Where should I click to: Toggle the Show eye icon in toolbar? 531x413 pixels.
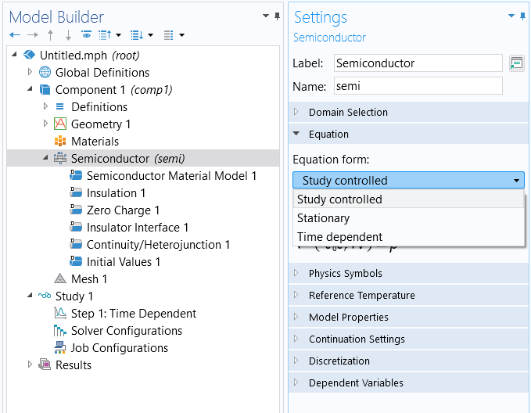86,34
